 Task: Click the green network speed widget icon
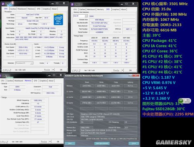tap(181, 101)
